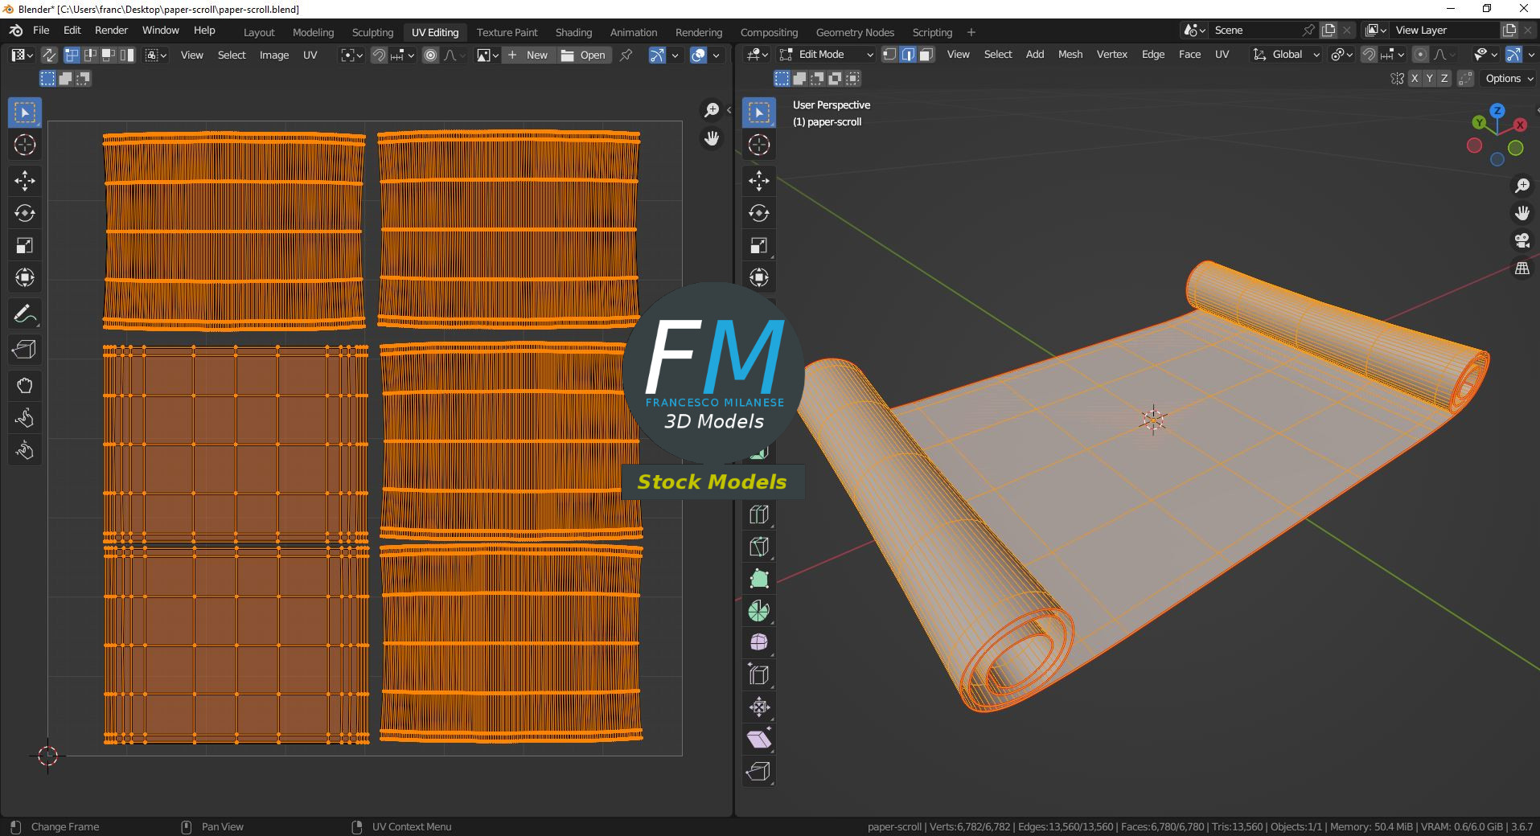This screenshot has width=1540, height=836.
Task: Switch between perspective and orthographic view
Action: point(1522,268)
